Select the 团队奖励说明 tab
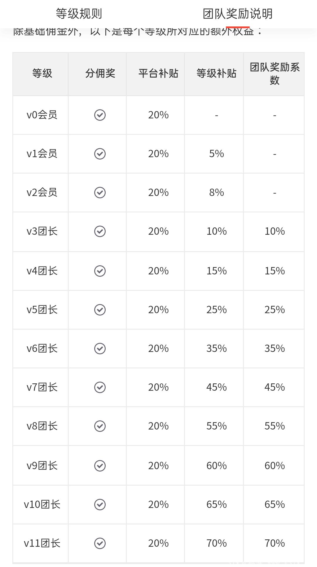This screenshot has width=317, height=567. 238,14
